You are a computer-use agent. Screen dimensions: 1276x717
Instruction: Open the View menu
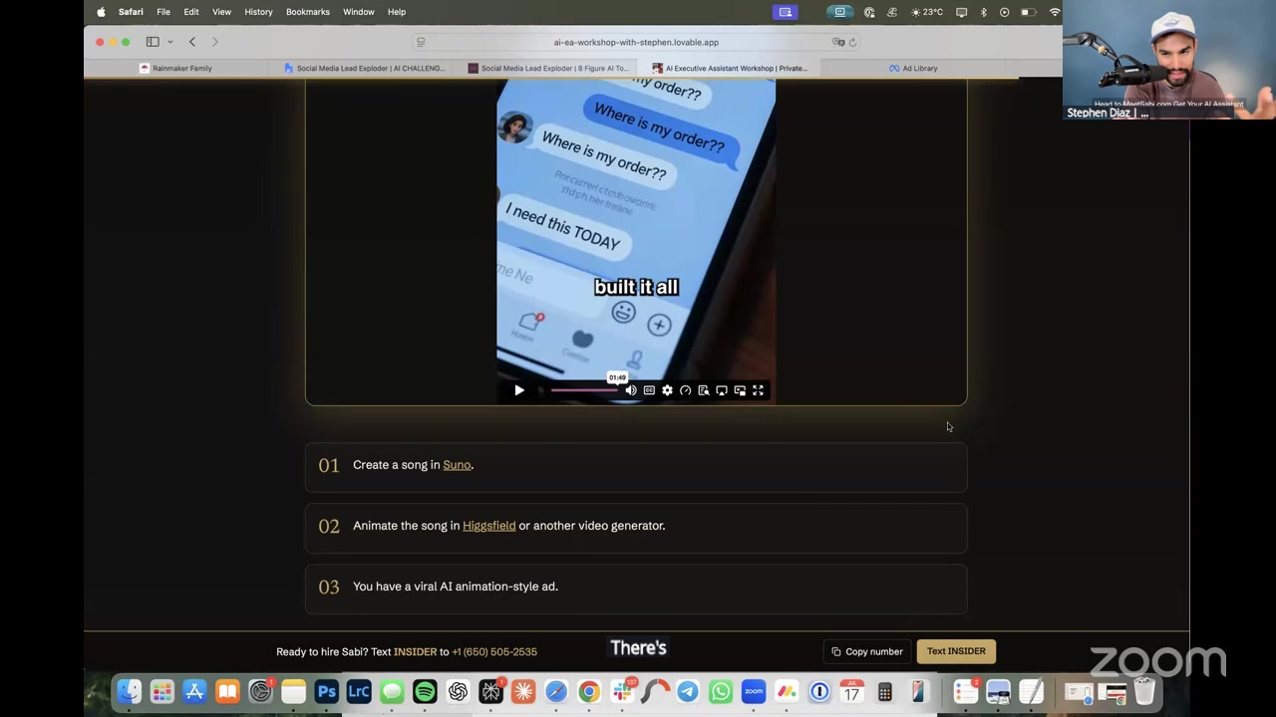[x=221, y=12]
